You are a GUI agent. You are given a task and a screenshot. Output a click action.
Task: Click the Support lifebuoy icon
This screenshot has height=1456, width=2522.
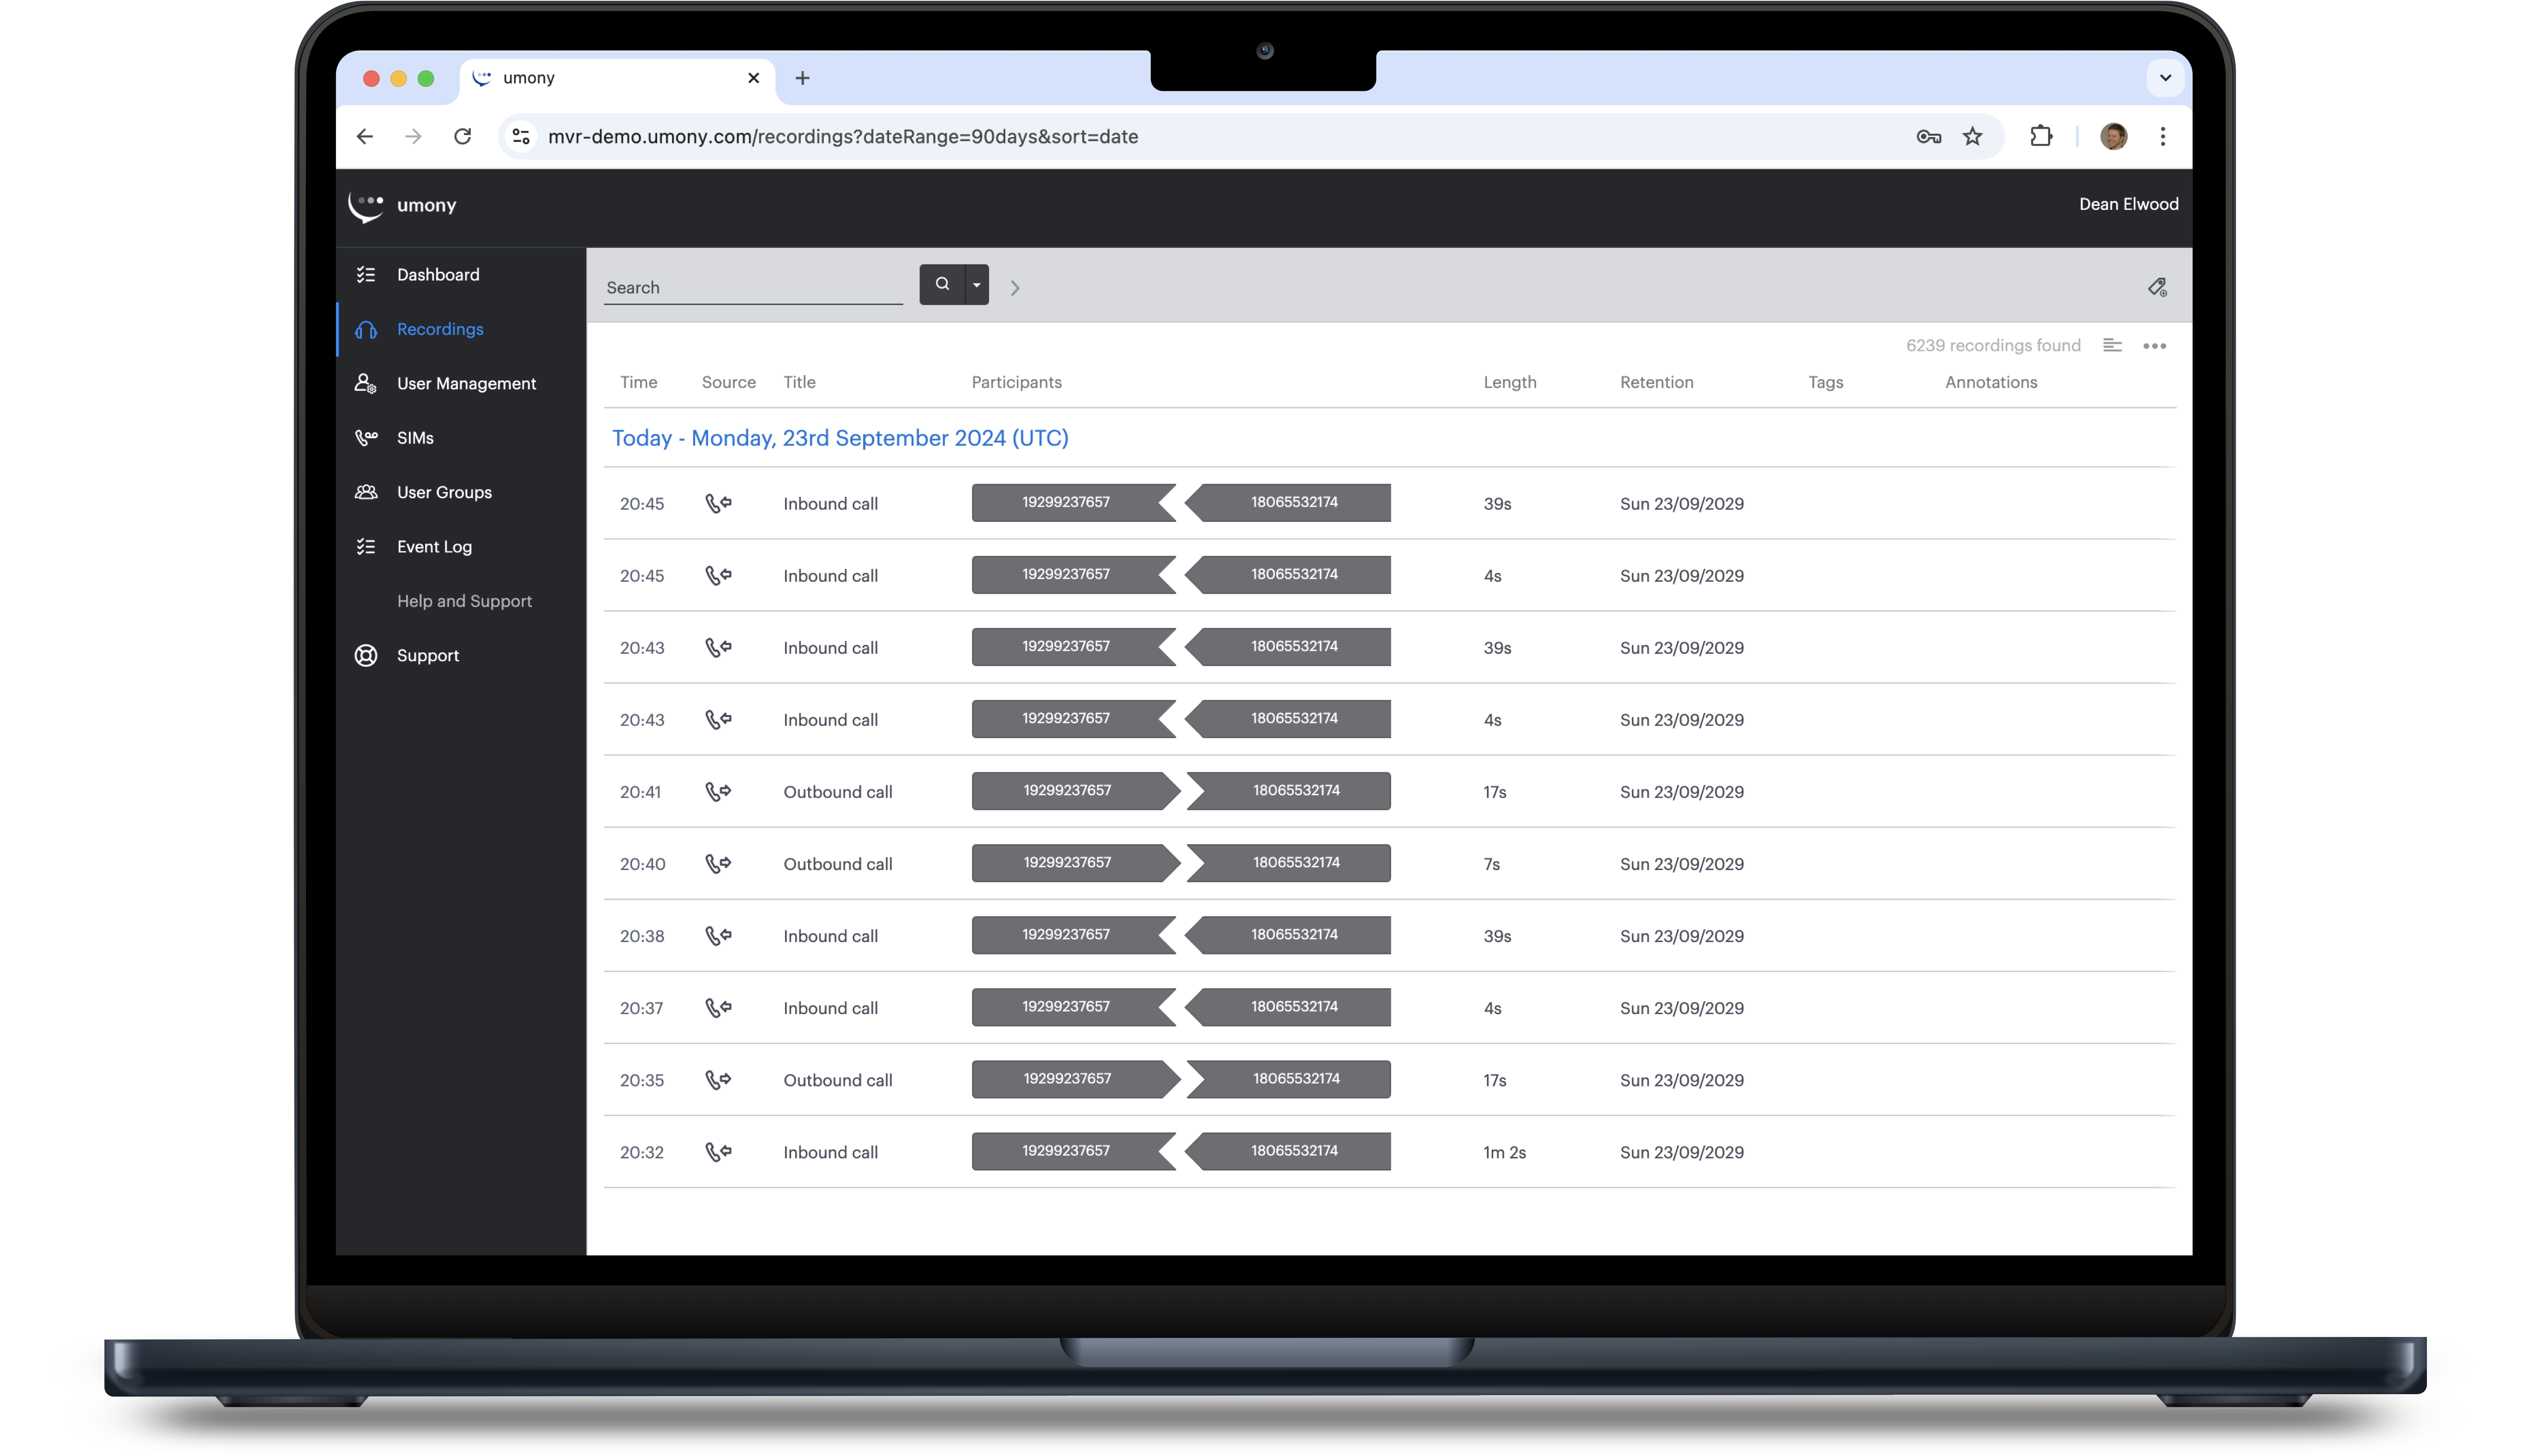coord(366,655)
